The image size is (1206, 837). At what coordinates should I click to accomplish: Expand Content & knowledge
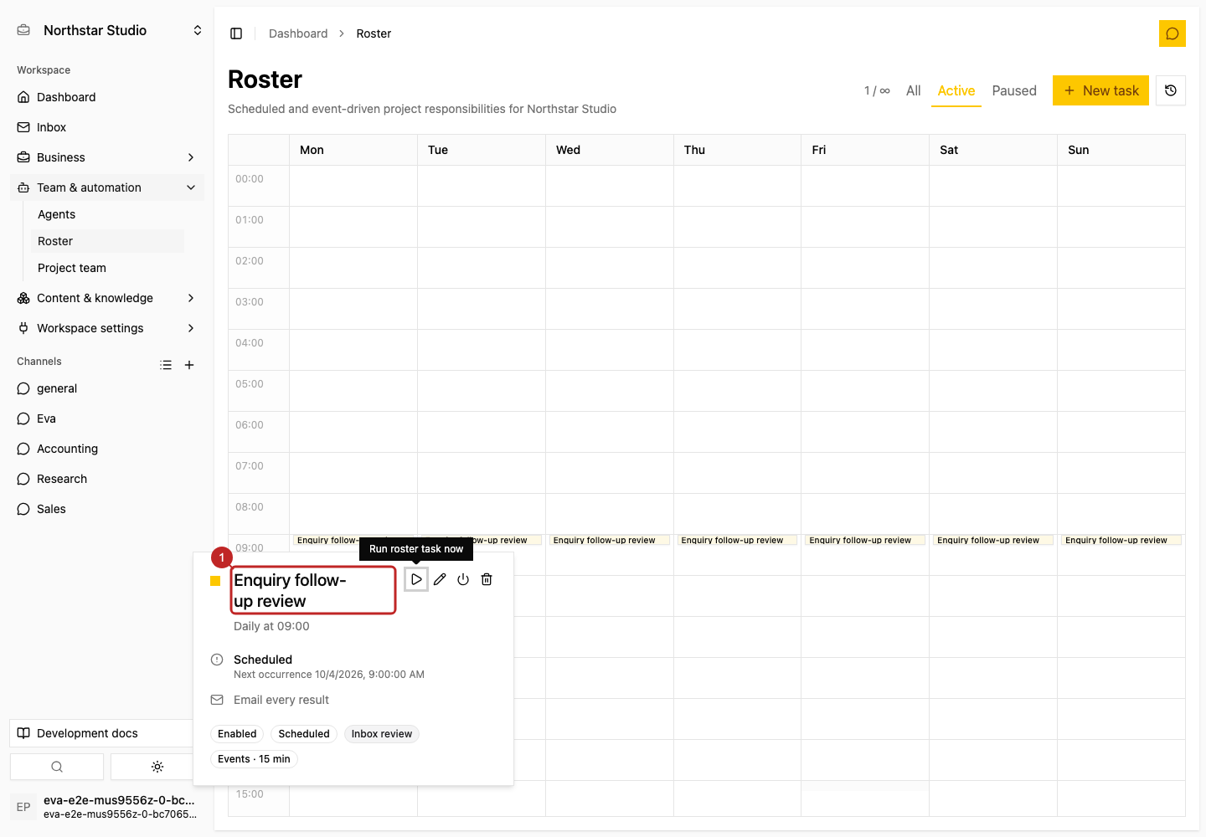(x=107, y=298)
